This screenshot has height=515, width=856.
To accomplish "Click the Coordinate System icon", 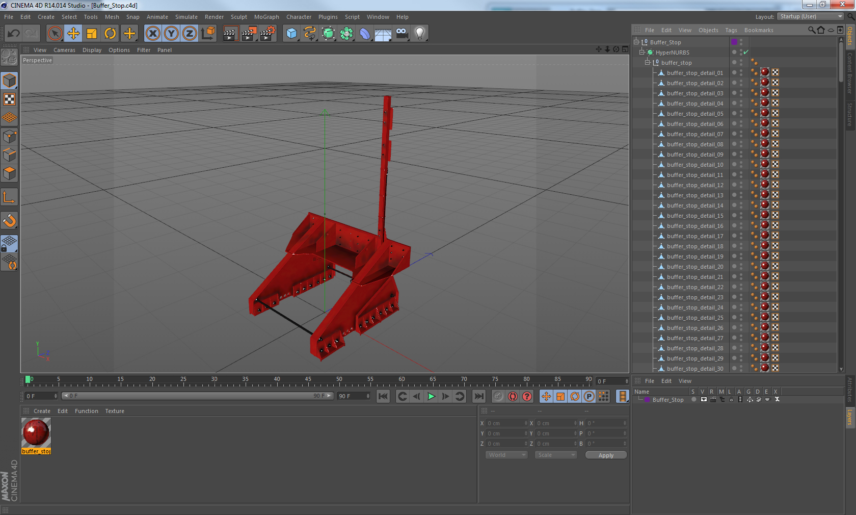I will coord(208,34).
